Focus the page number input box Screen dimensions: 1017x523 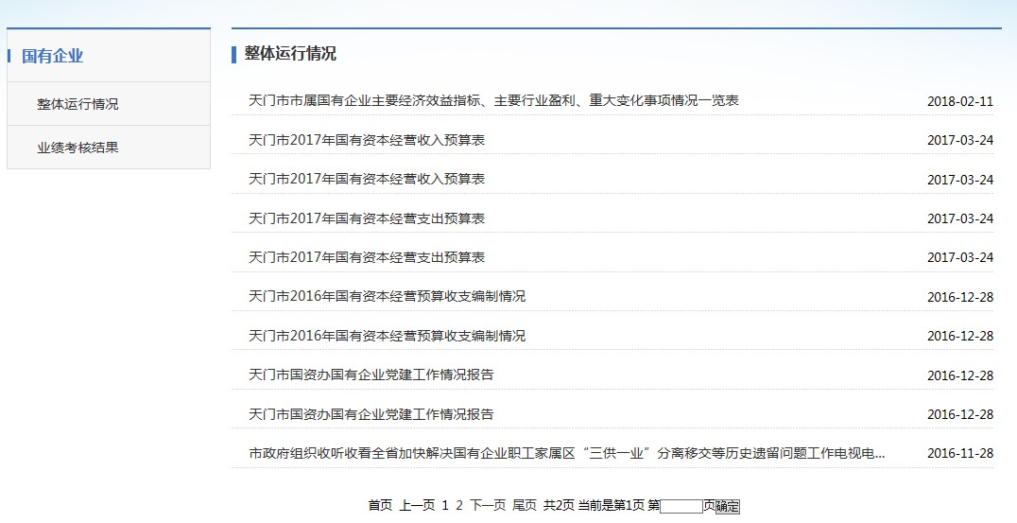coord(681,507)
